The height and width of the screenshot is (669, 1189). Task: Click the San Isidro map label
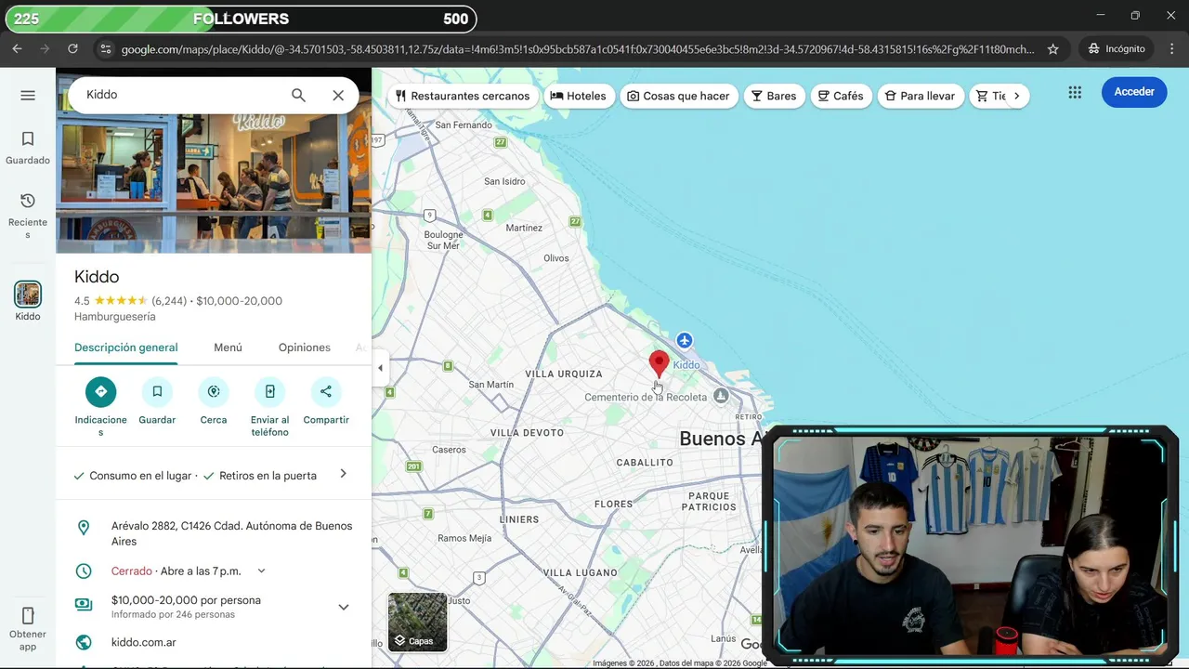pyautogui.click(x=504, y=181)
